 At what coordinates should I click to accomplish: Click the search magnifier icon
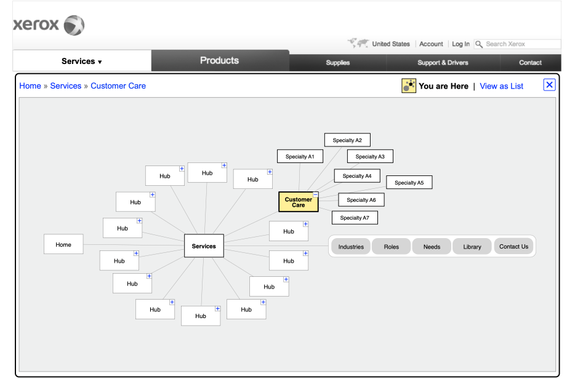479,44
